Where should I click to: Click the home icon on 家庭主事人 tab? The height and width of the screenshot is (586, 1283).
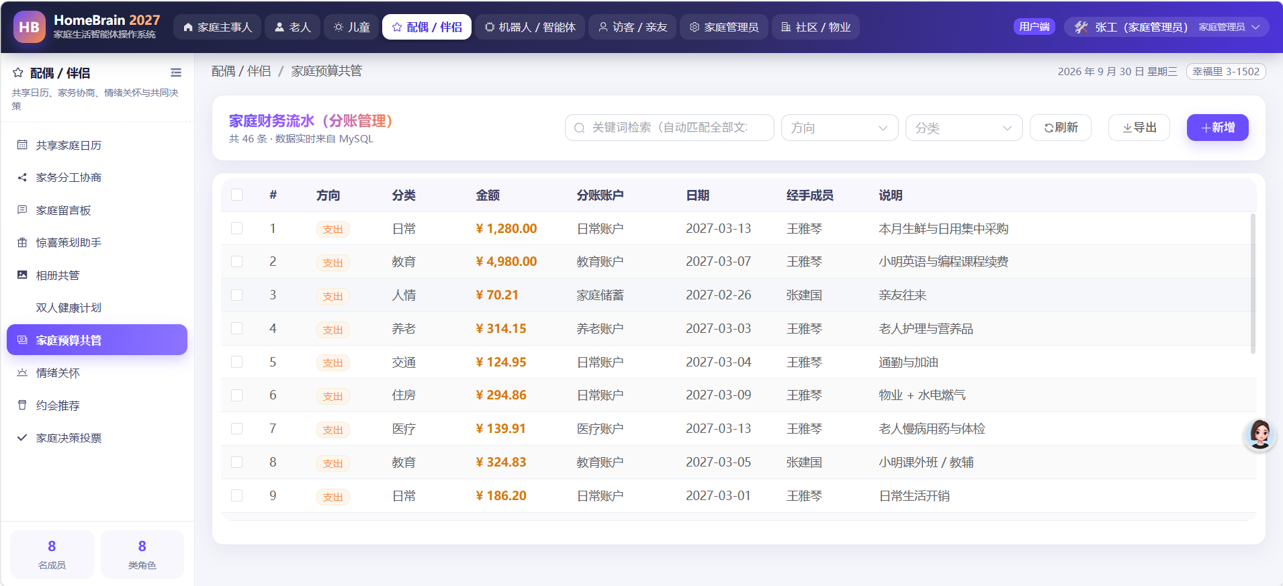coord(188,28)
